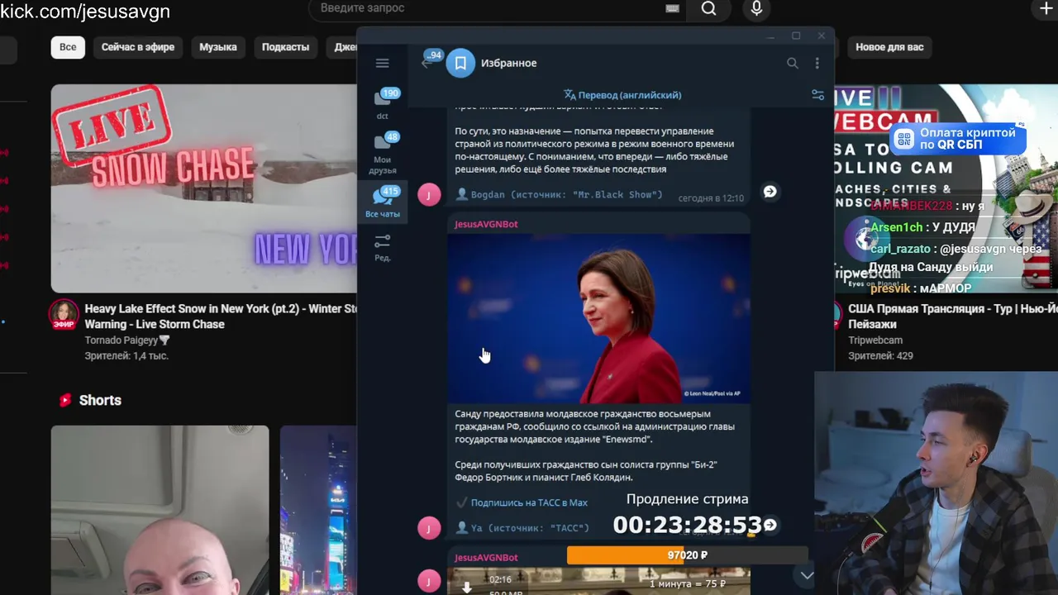The width and height of the screenshot is (1058, 595).
Task: Start YouTube voice search microphone
Action: click(x=756, y=8)
